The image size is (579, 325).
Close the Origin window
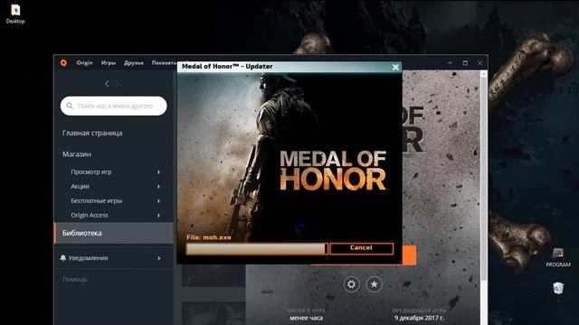[479, 63]
